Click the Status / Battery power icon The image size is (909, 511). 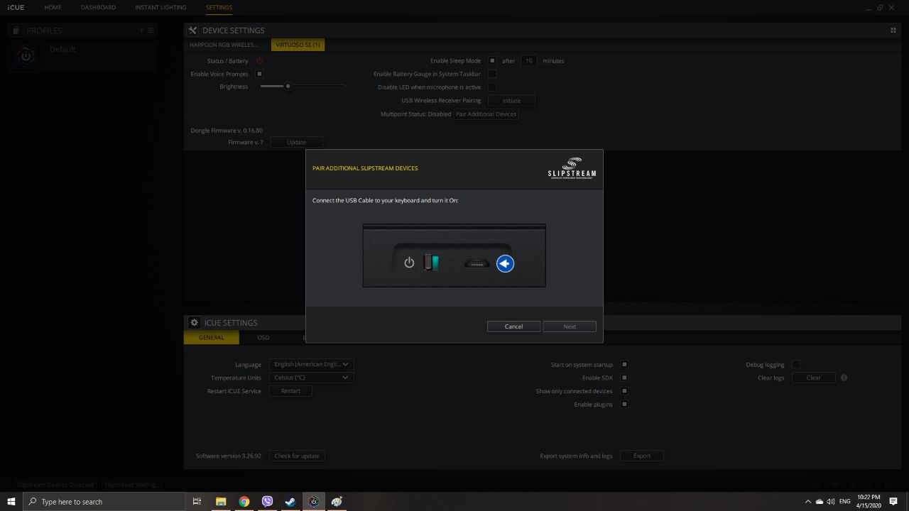tap(260, 61)
